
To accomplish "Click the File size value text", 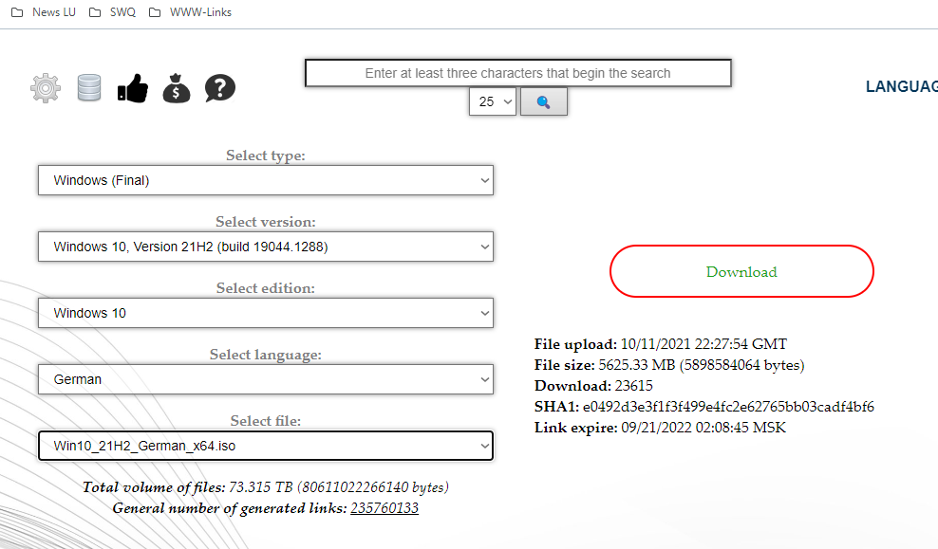I will click(x=701, y=365).
